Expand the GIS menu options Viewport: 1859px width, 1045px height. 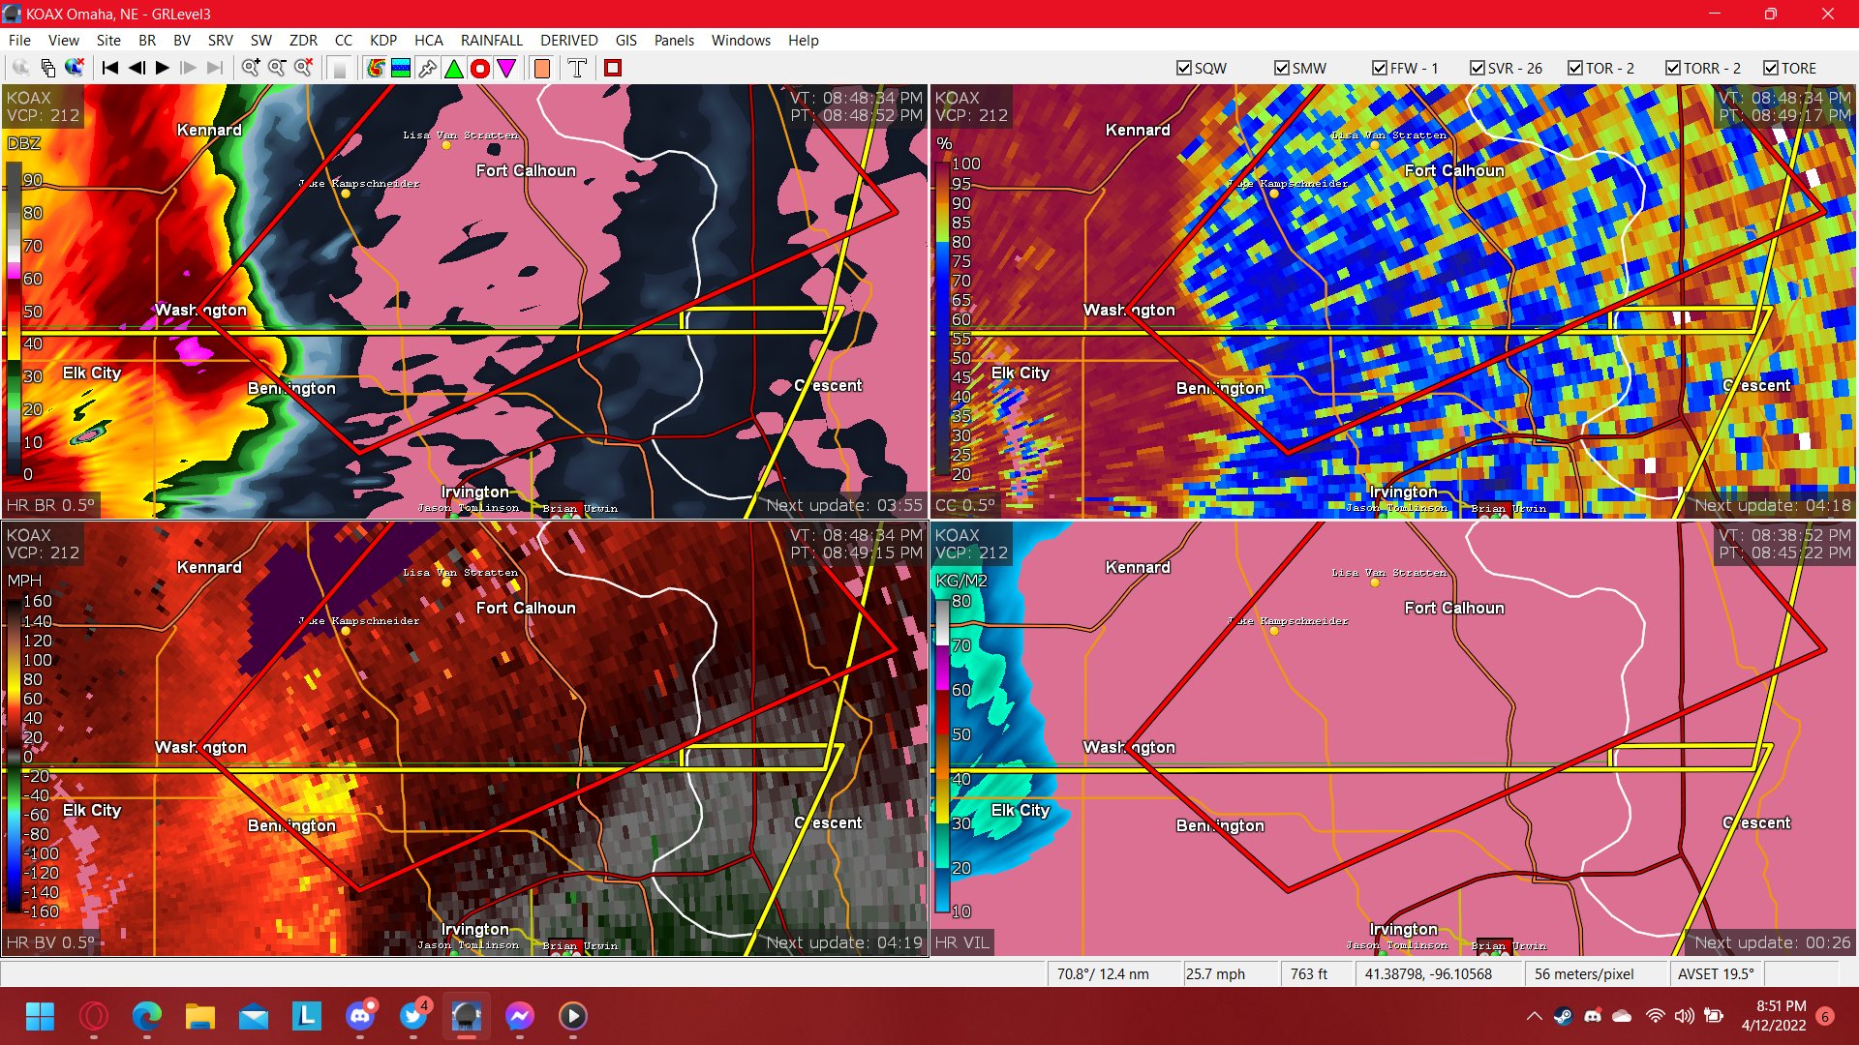pyautogui.click(x=625, y=41)
